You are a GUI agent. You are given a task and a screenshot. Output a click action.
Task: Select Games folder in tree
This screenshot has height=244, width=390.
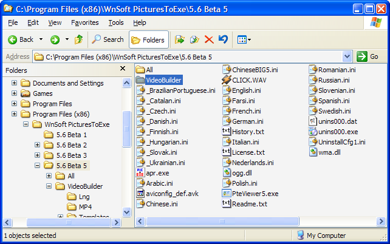pos(43,93)
